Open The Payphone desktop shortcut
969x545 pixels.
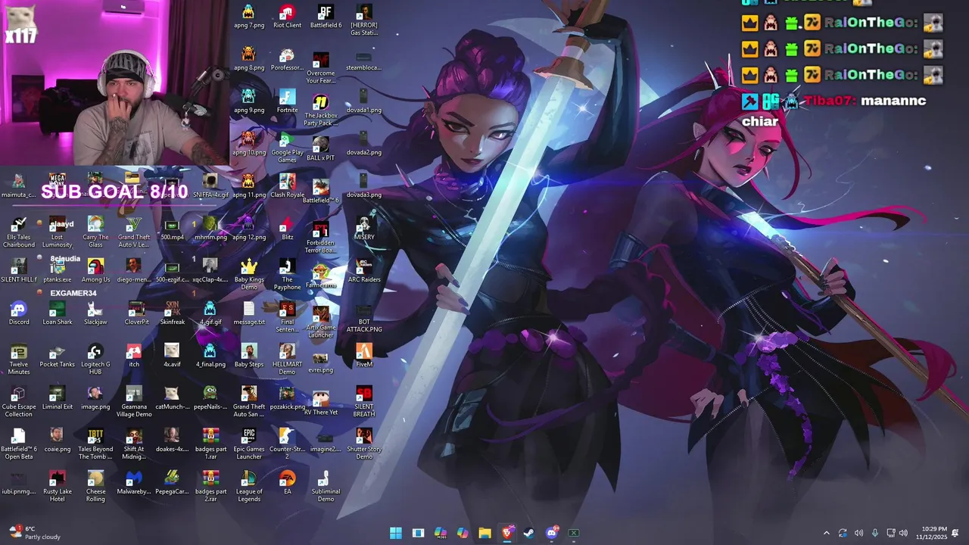[287, 275]
